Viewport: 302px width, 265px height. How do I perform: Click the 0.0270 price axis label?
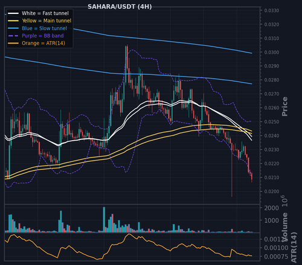pyautogui.click(x=272, y=94)
